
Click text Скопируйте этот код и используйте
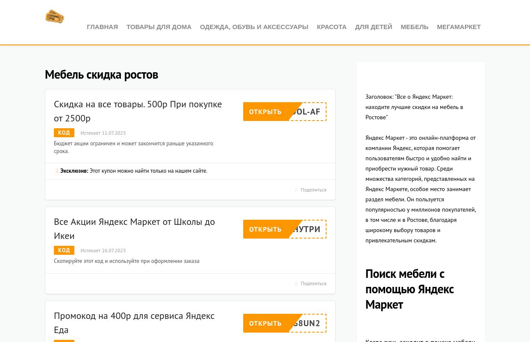(127, 261)
